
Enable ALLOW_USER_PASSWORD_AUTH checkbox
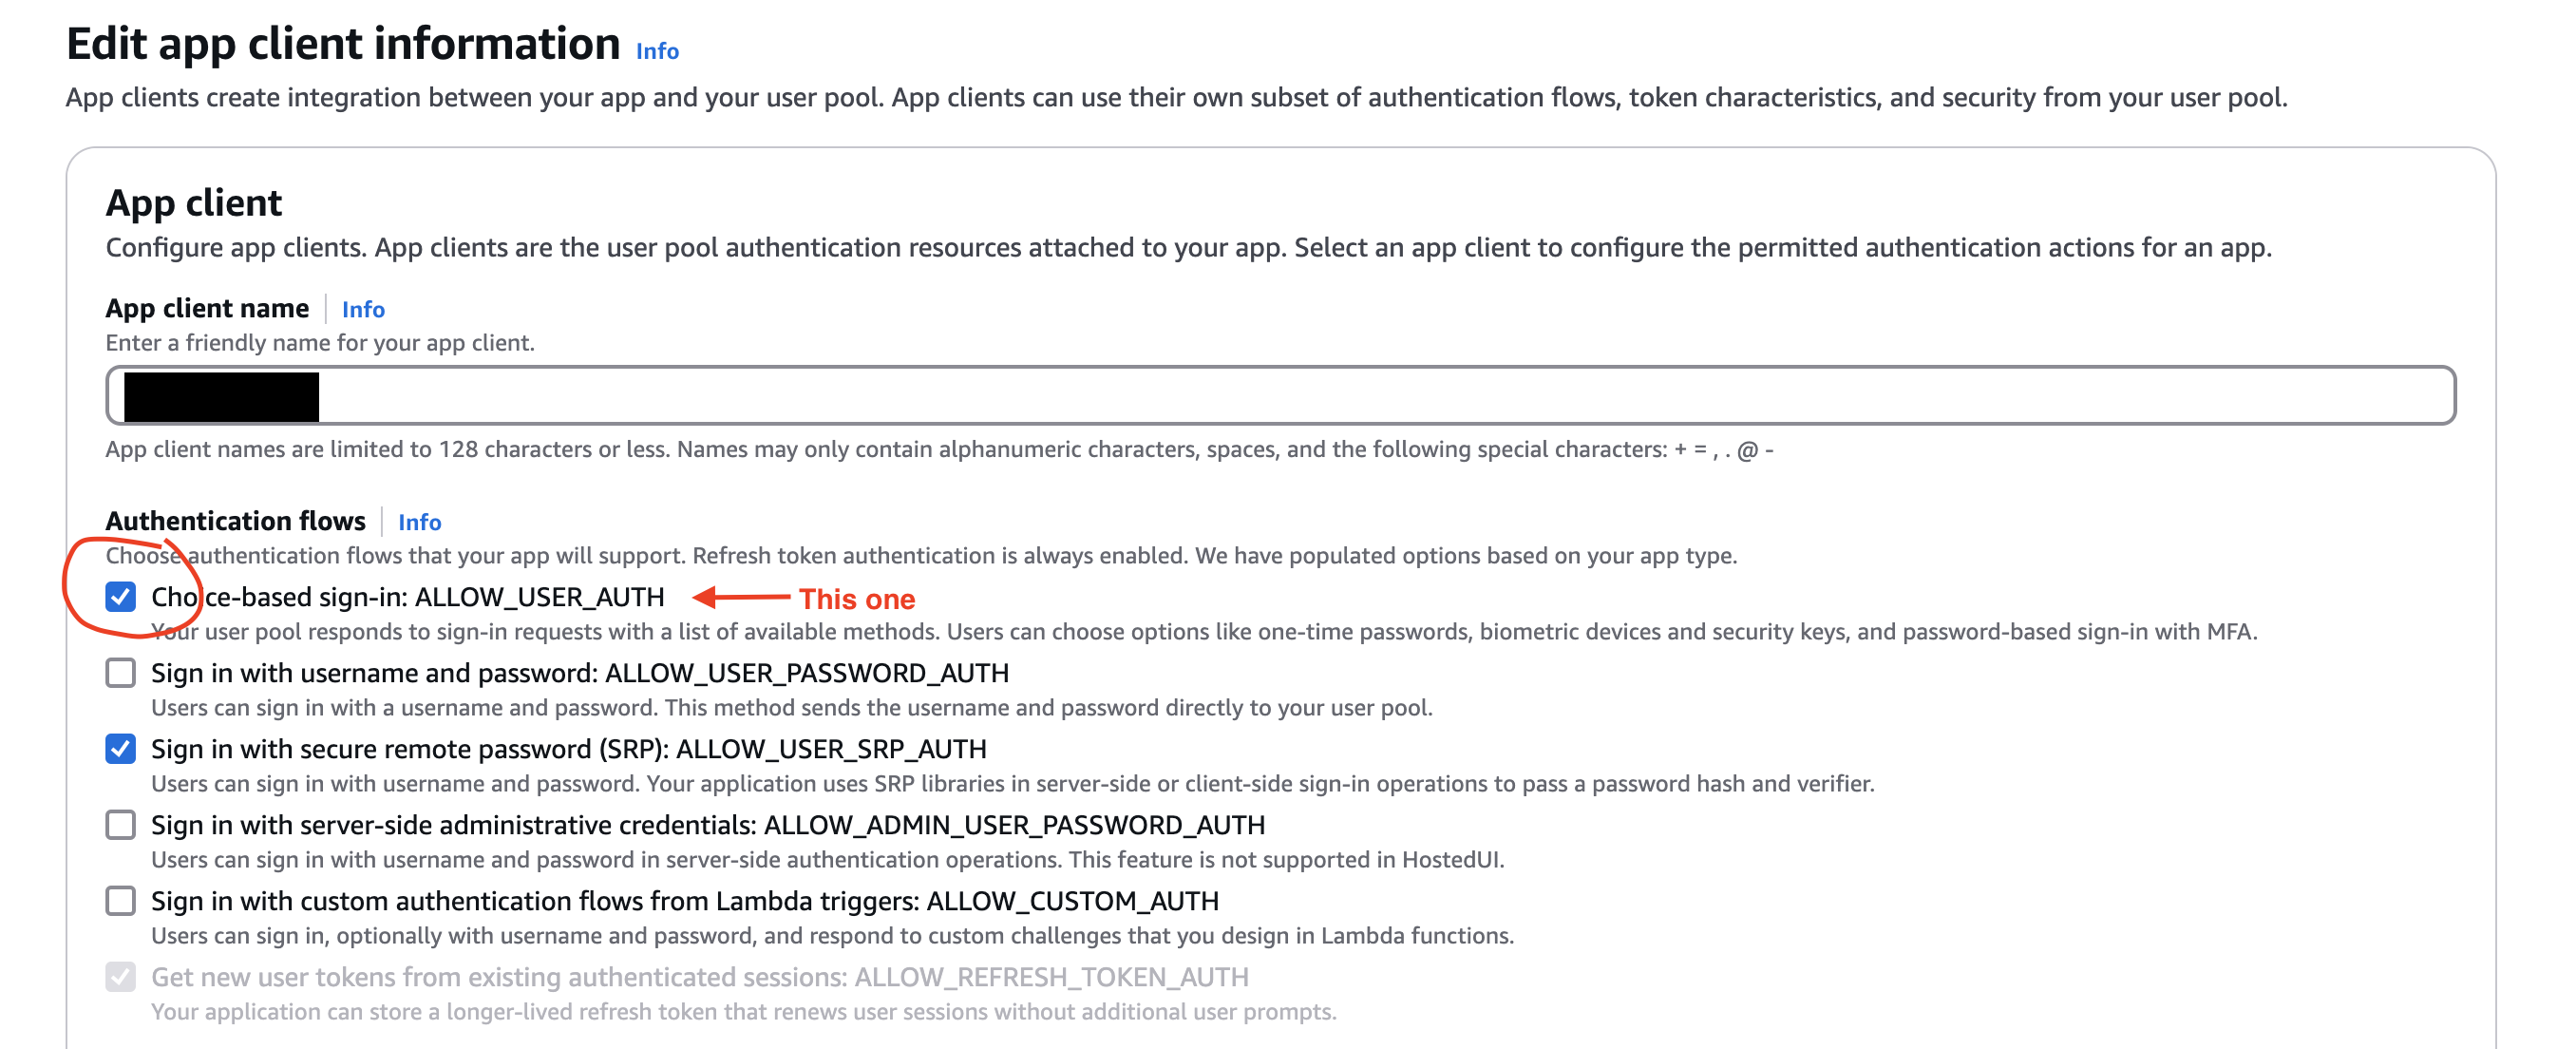coord(120,673)
